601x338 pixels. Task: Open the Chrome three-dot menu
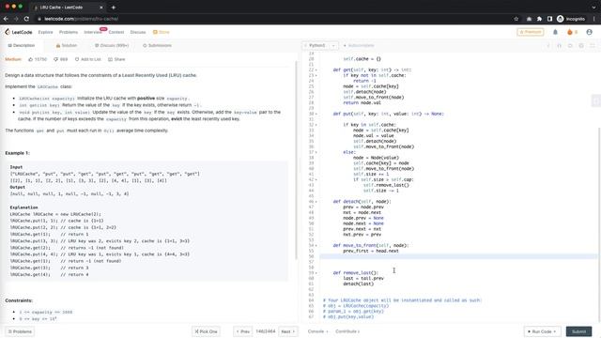pyautogui.click(x=594, y=19)
